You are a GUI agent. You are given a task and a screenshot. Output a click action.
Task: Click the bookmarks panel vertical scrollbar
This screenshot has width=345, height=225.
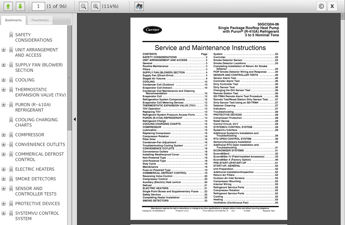[69, 77]
